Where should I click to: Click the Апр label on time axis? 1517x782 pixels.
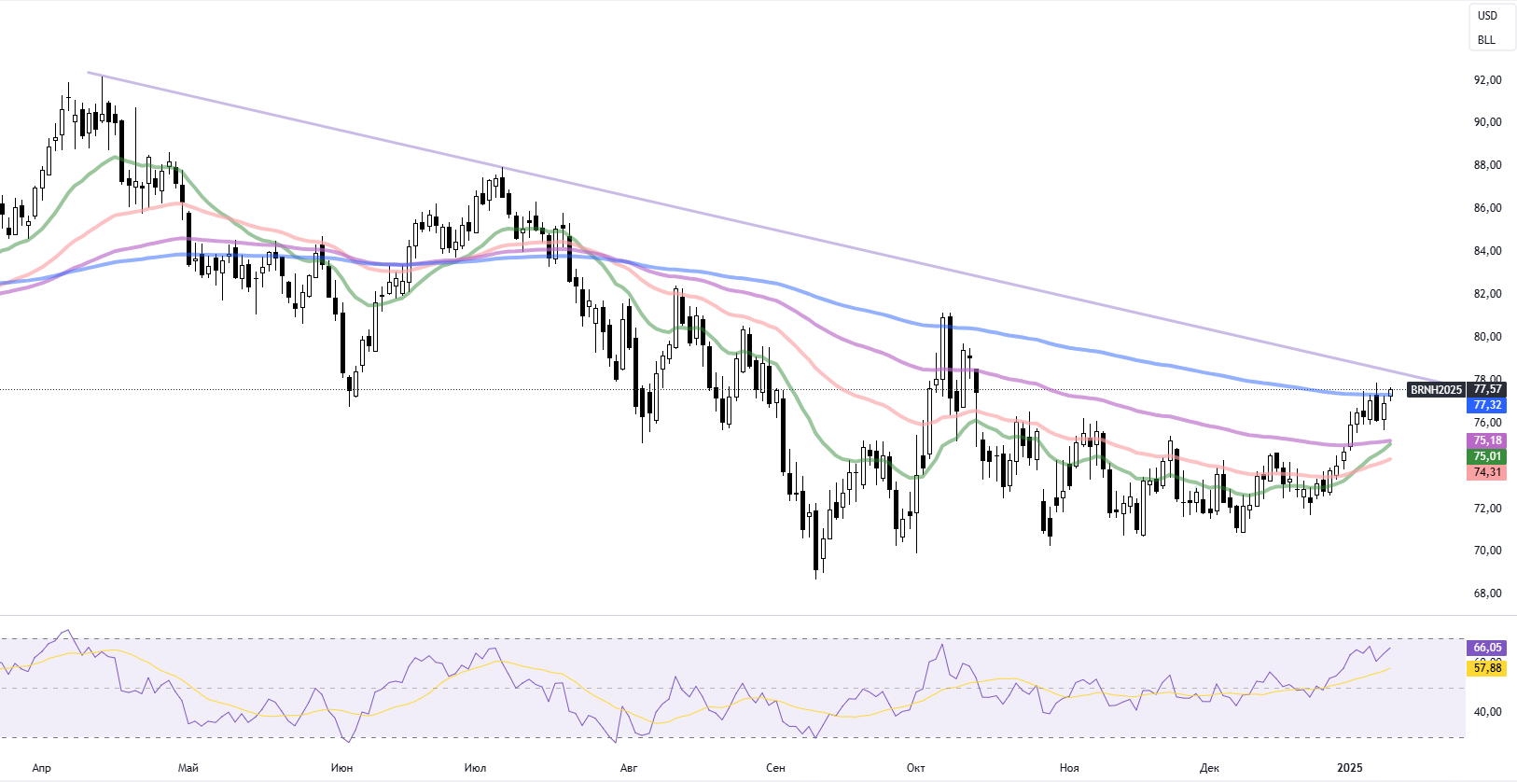42,768
